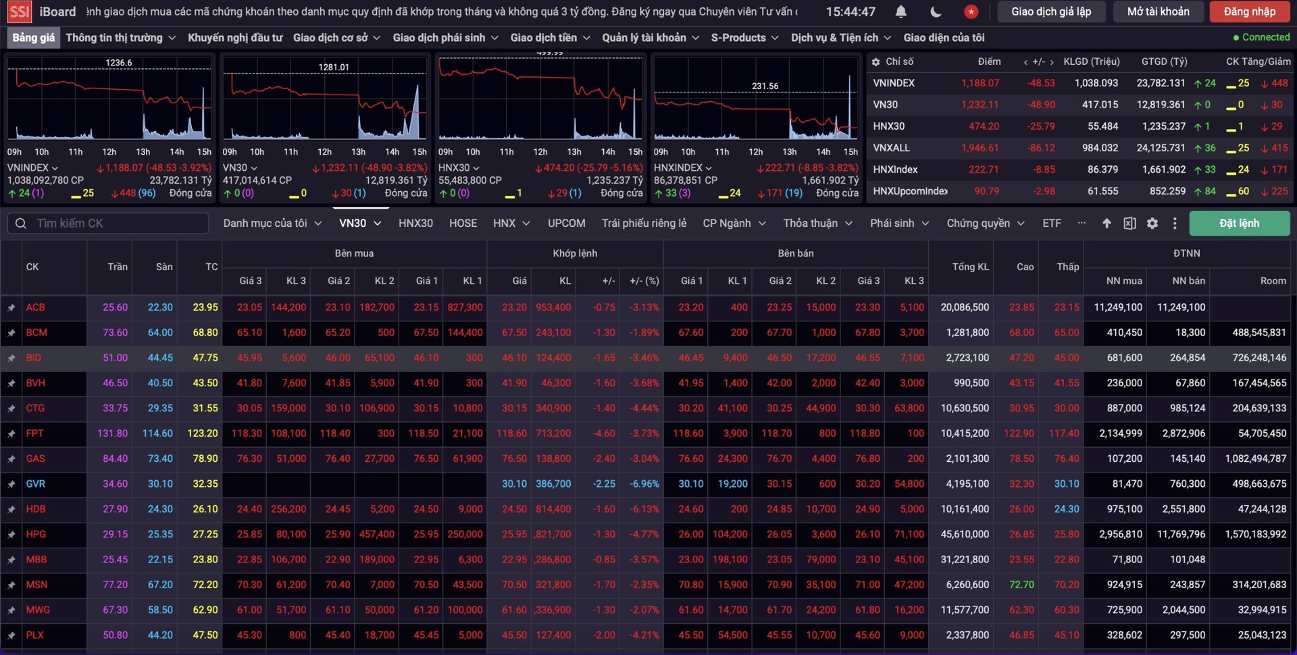
Task: Open the vertical three-dot menu
Action: click(1175, 224)
